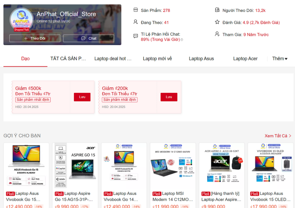
Task: Click the 9 Năm Trước join date
Action: point(256,35)
